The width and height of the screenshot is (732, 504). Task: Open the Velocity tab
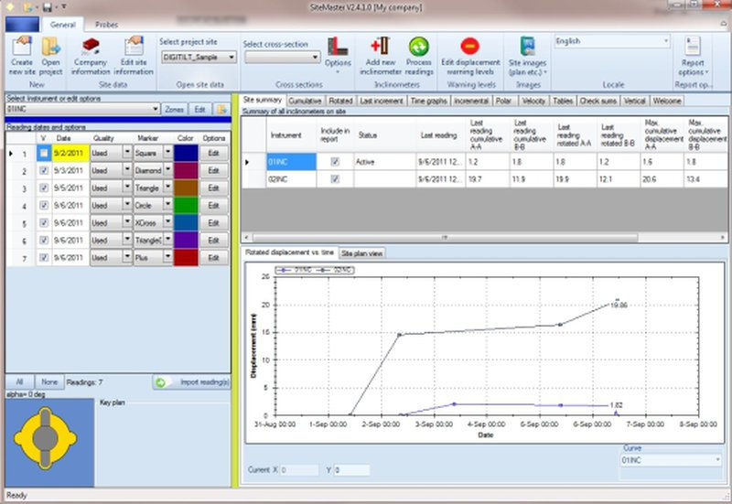click(x=533, y=101)
